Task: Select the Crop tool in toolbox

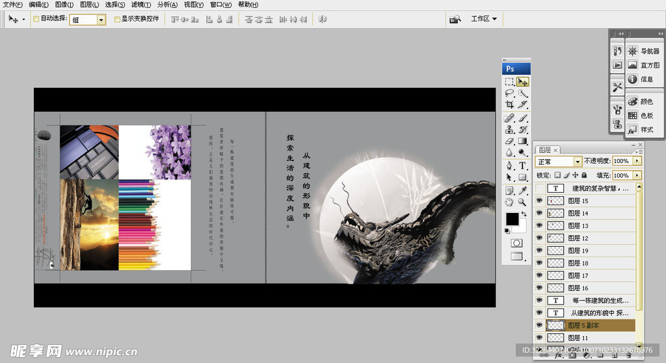Action: 510,105
